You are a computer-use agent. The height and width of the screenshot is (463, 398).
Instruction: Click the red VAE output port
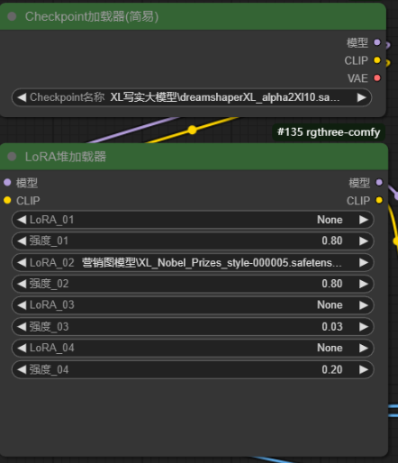[x=377, y=78]
